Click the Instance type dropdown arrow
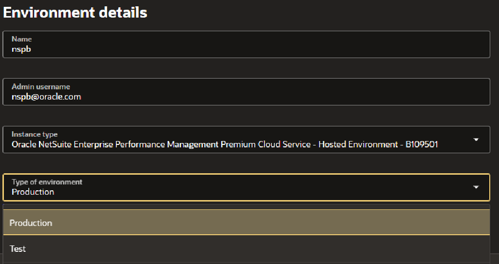The image size is (499, 264). [x=476, y=140]
